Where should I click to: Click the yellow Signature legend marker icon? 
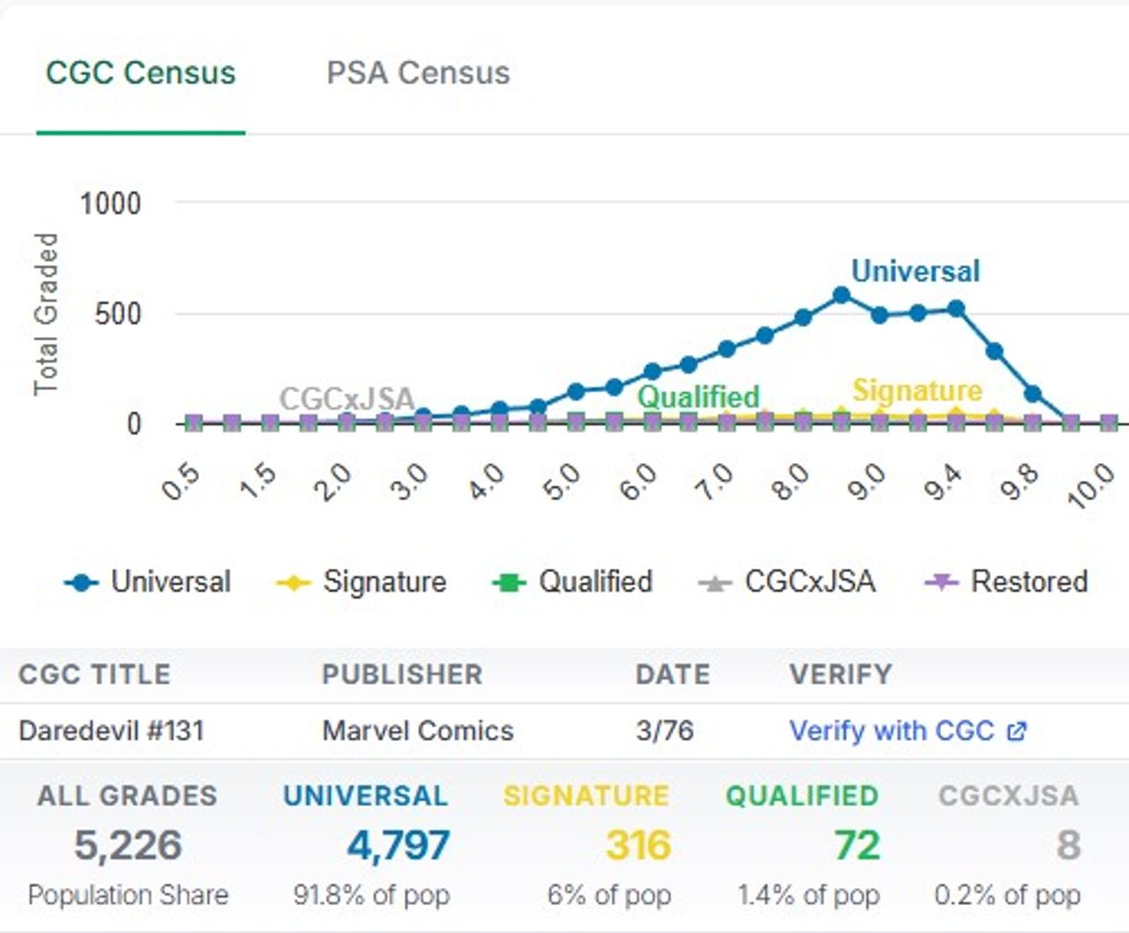(293, 583)
